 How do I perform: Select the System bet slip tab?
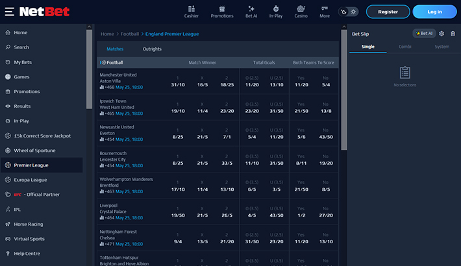[x=442, y=47]
